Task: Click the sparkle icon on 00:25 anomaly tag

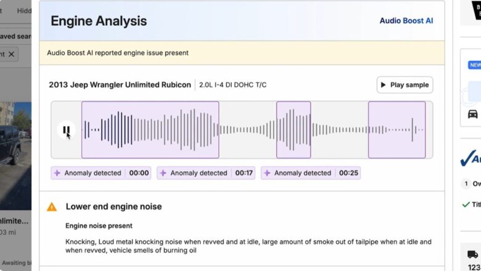Action: [267, 173]
